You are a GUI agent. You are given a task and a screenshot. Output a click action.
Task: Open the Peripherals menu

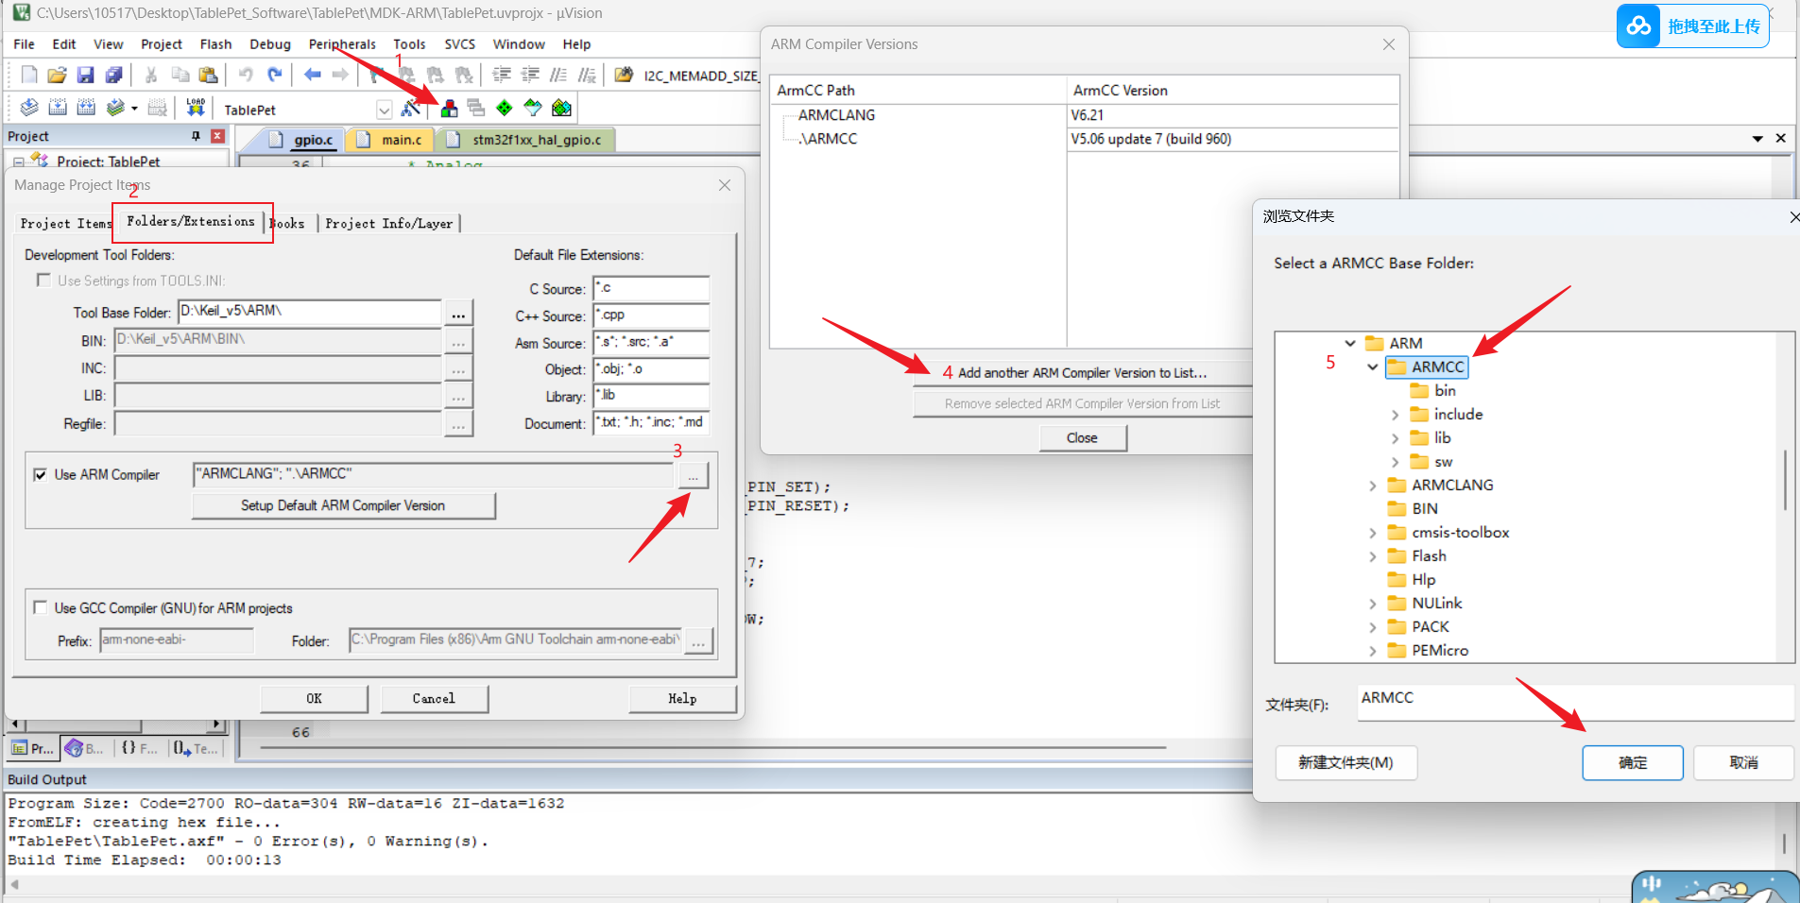342,43
